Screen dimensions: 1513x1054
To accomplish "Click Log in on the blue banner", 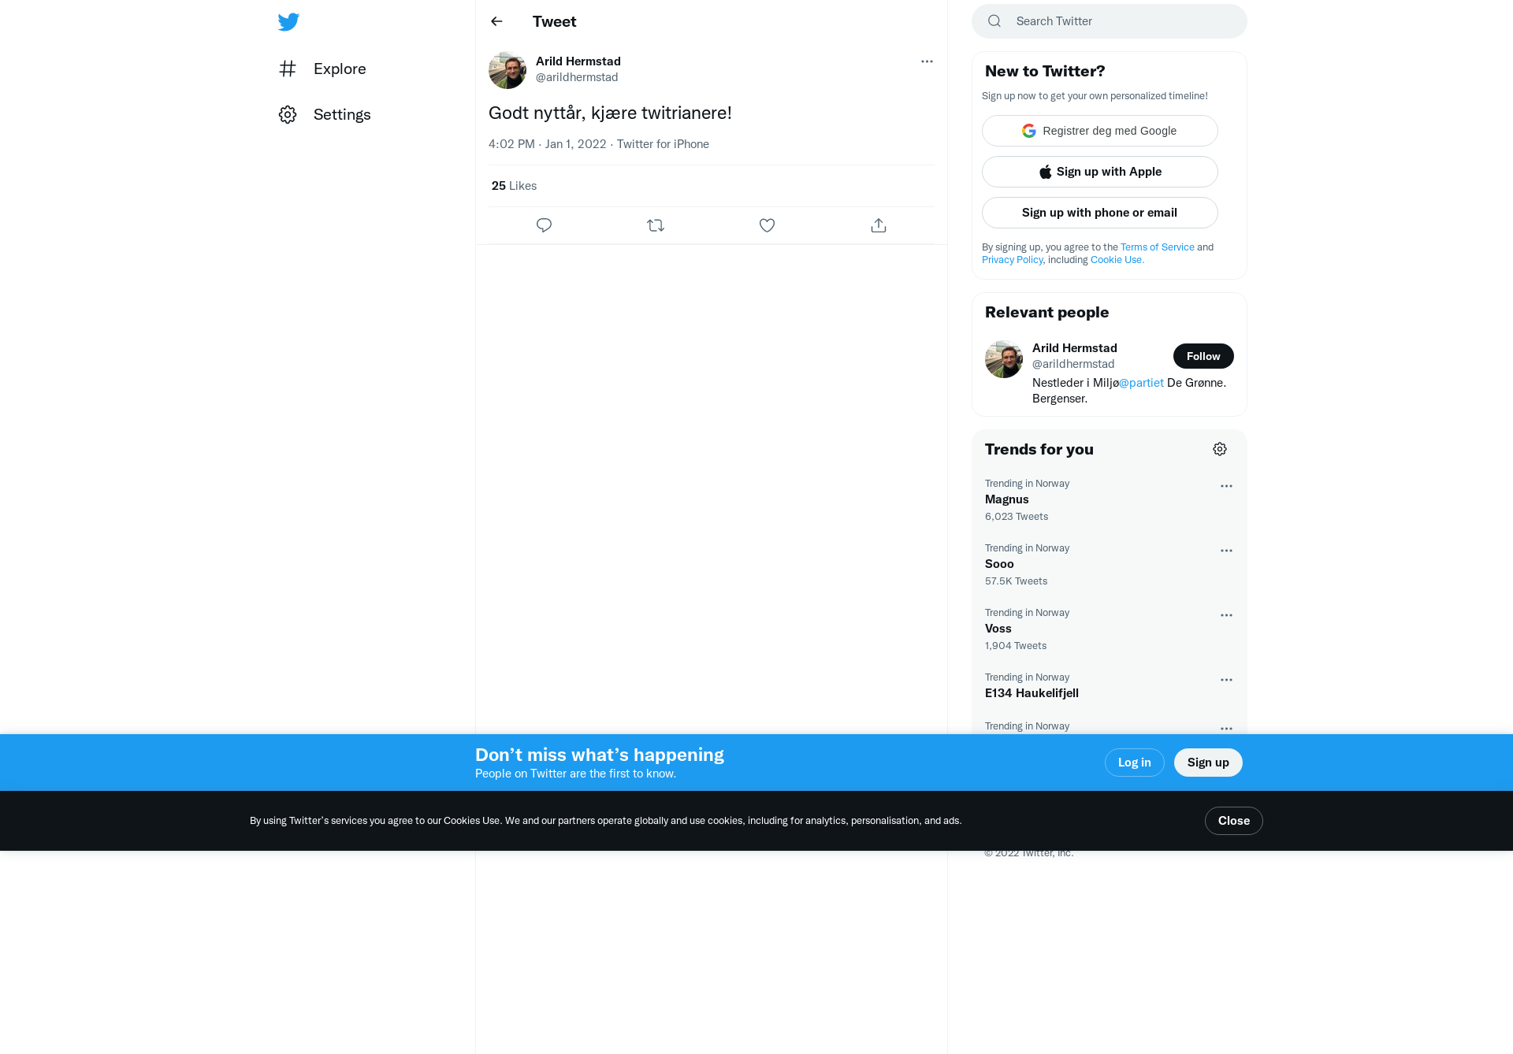I will (x=1134, y=763).
